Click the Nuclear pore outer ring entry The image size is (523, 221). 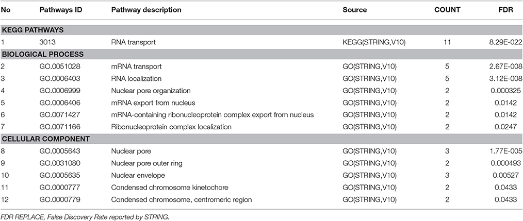pyautogui.click(x=147, y=163)
